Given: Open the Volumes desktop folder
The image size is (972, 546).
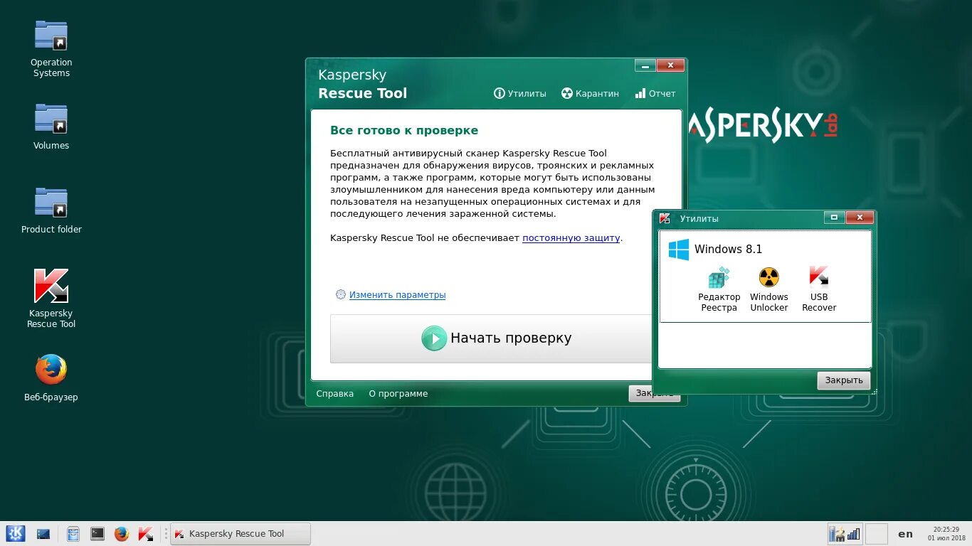Looking at the screenshot, I should pyautogui.click(x=51, y=127).
